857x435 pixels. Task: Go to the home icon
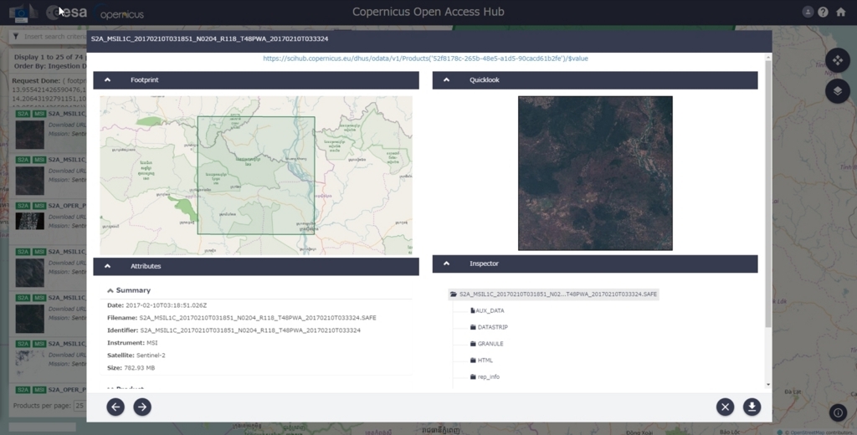click(840, 12)
